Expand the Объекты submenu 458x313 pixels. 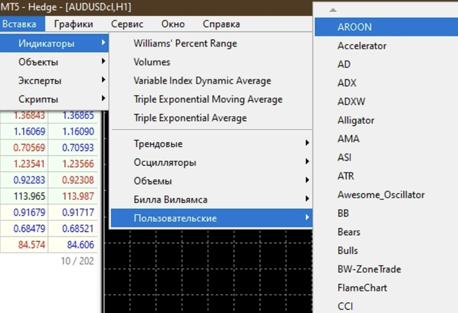(55, 62)
